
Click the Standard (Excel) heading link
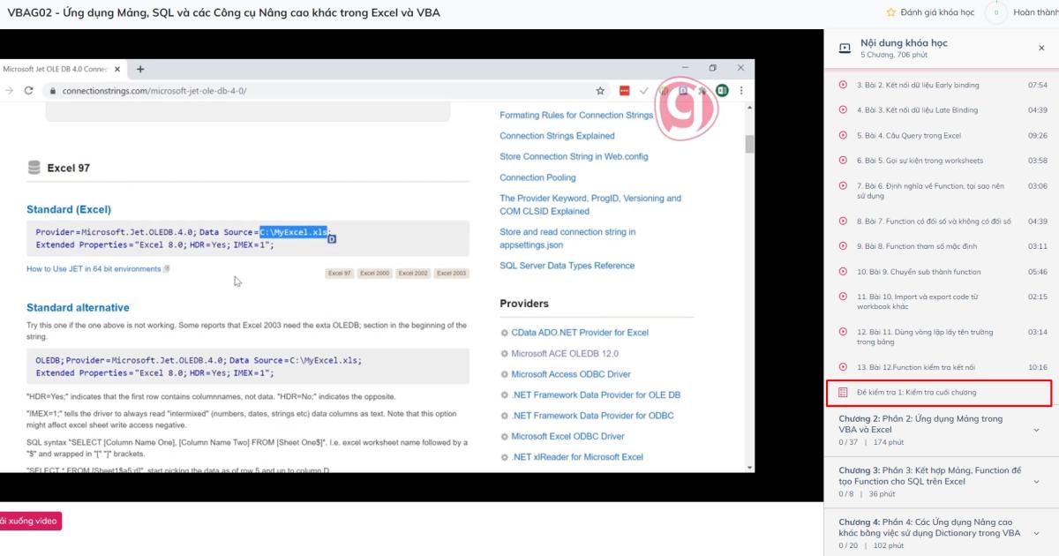pos(69,210)
